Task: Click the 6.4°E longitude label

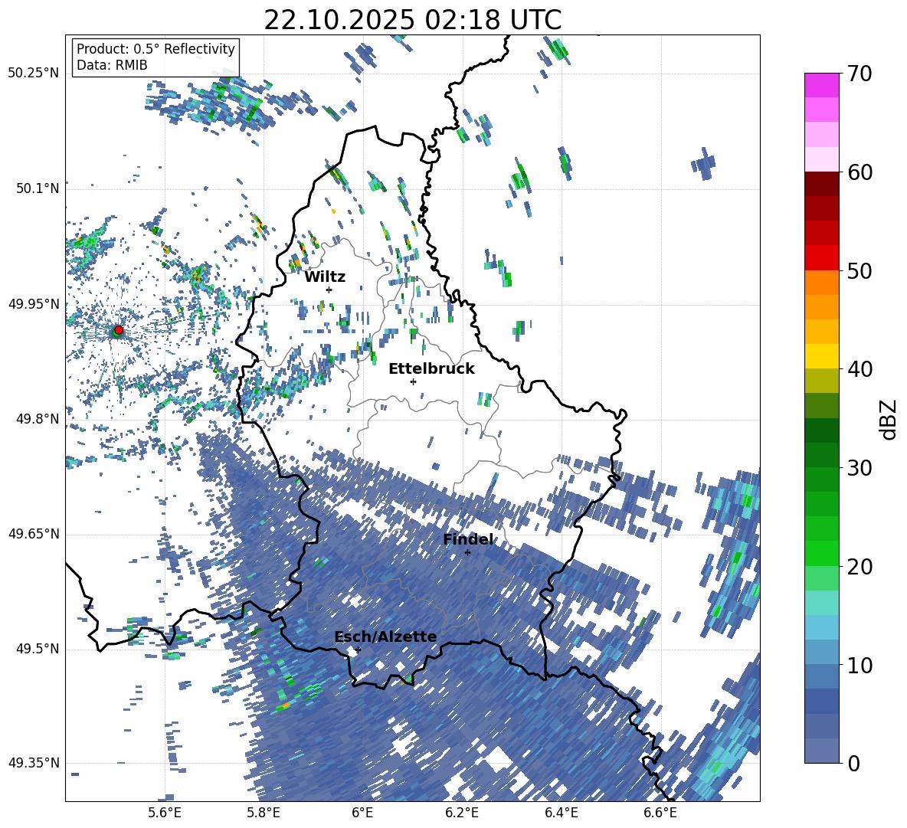Action: (x=561, y=813)
